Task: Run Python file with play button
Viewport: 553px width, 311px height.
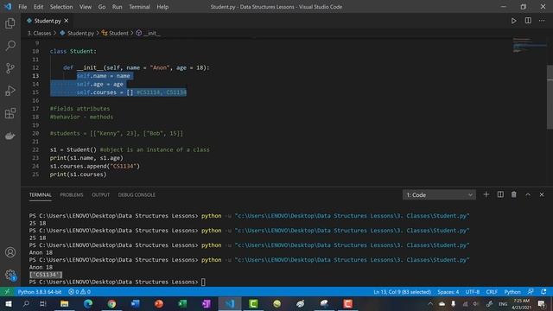Action: tap(513, 21)
